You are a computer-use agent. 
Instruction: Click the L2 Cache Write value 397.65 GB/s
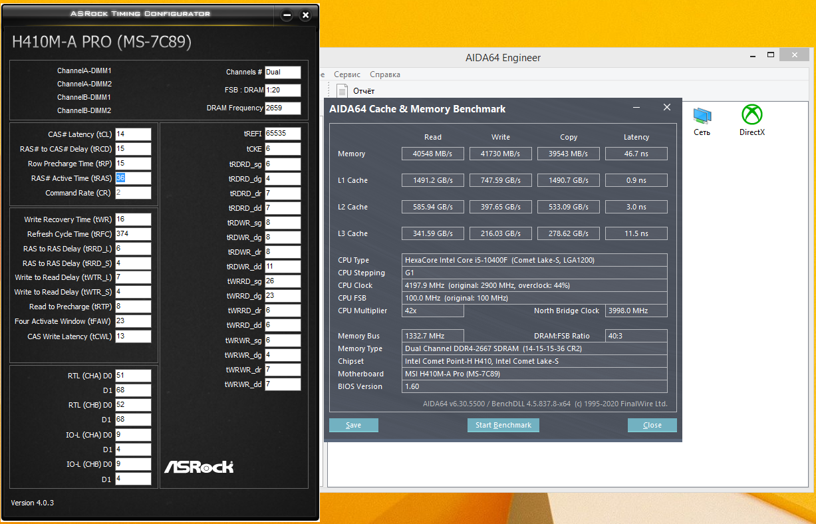[501, 207]
